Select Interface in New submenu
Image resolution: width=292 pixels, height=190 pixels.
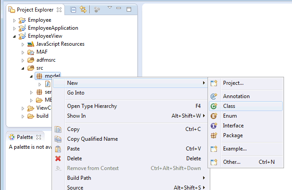pos(246,126)
